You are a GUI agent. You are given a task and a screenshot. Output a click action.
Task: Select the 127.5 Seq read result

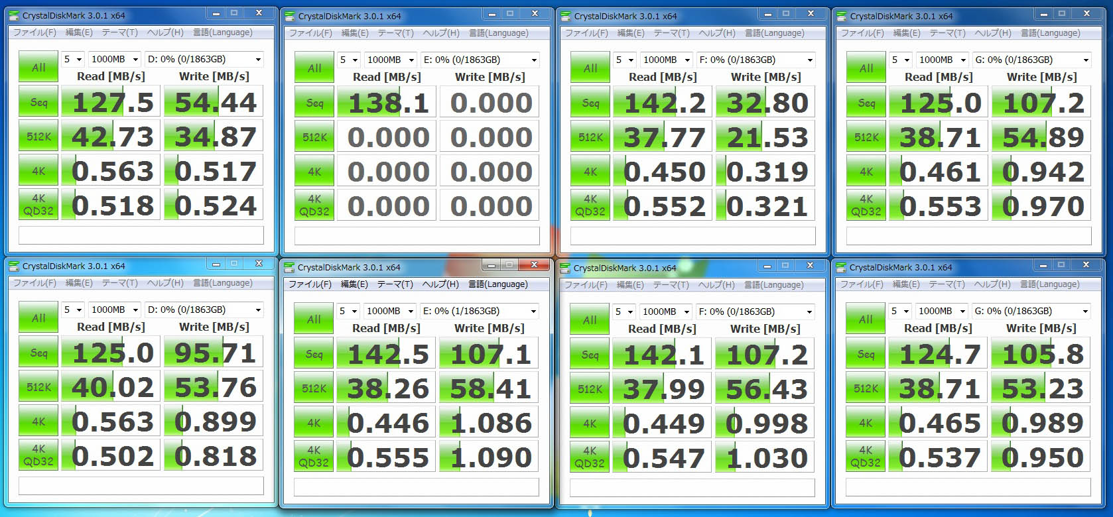tap(111, 102)
